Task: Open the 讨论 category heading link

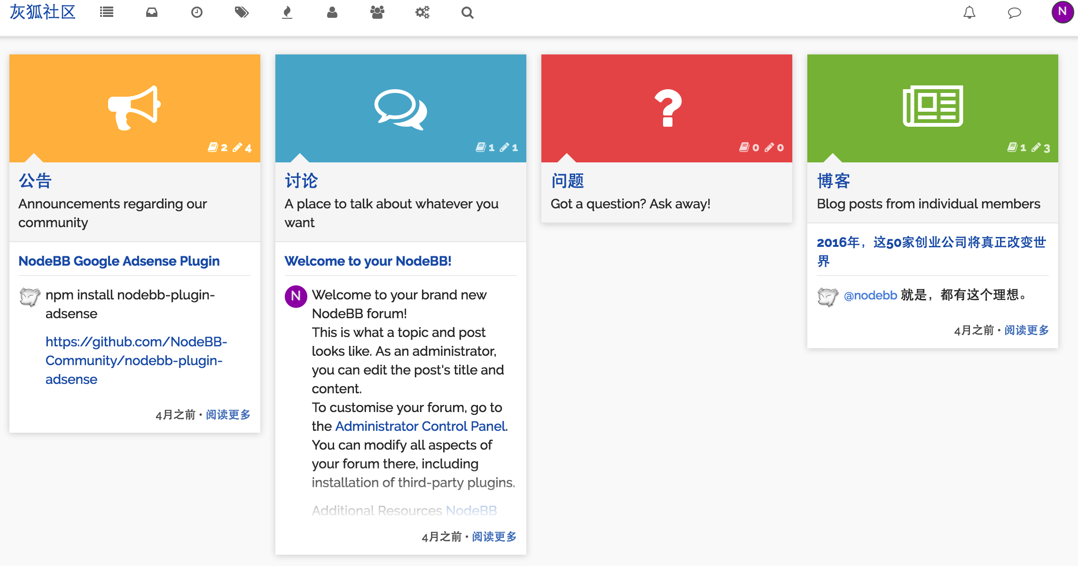Action: coord(301,181)
